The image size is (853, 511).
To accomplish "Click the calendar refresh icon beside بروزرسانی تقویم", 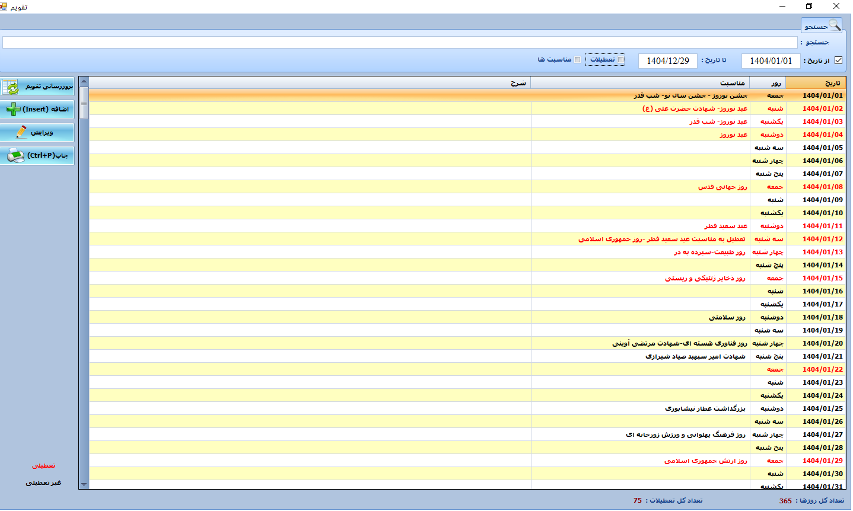I will pyautogui.click(x=11, y=87).
